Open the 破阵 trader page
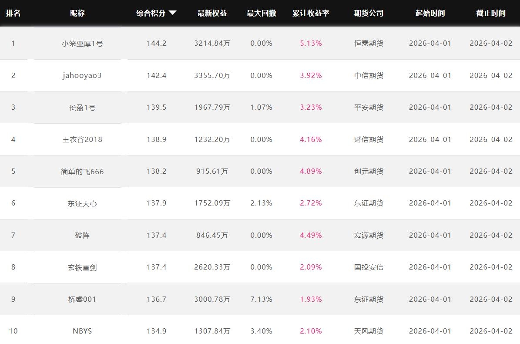Image resolution: width=520 pixels, height=344 pixels. point(82,235)
